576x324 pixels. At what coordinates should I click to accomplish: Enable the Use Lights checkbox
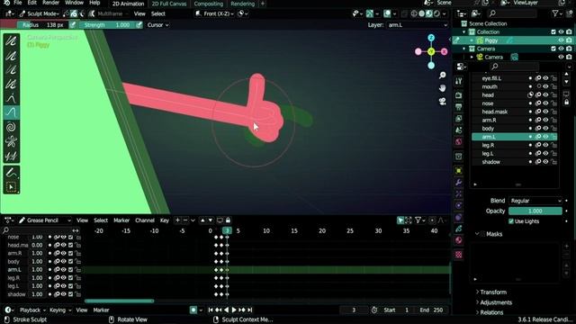pos(511,221)
